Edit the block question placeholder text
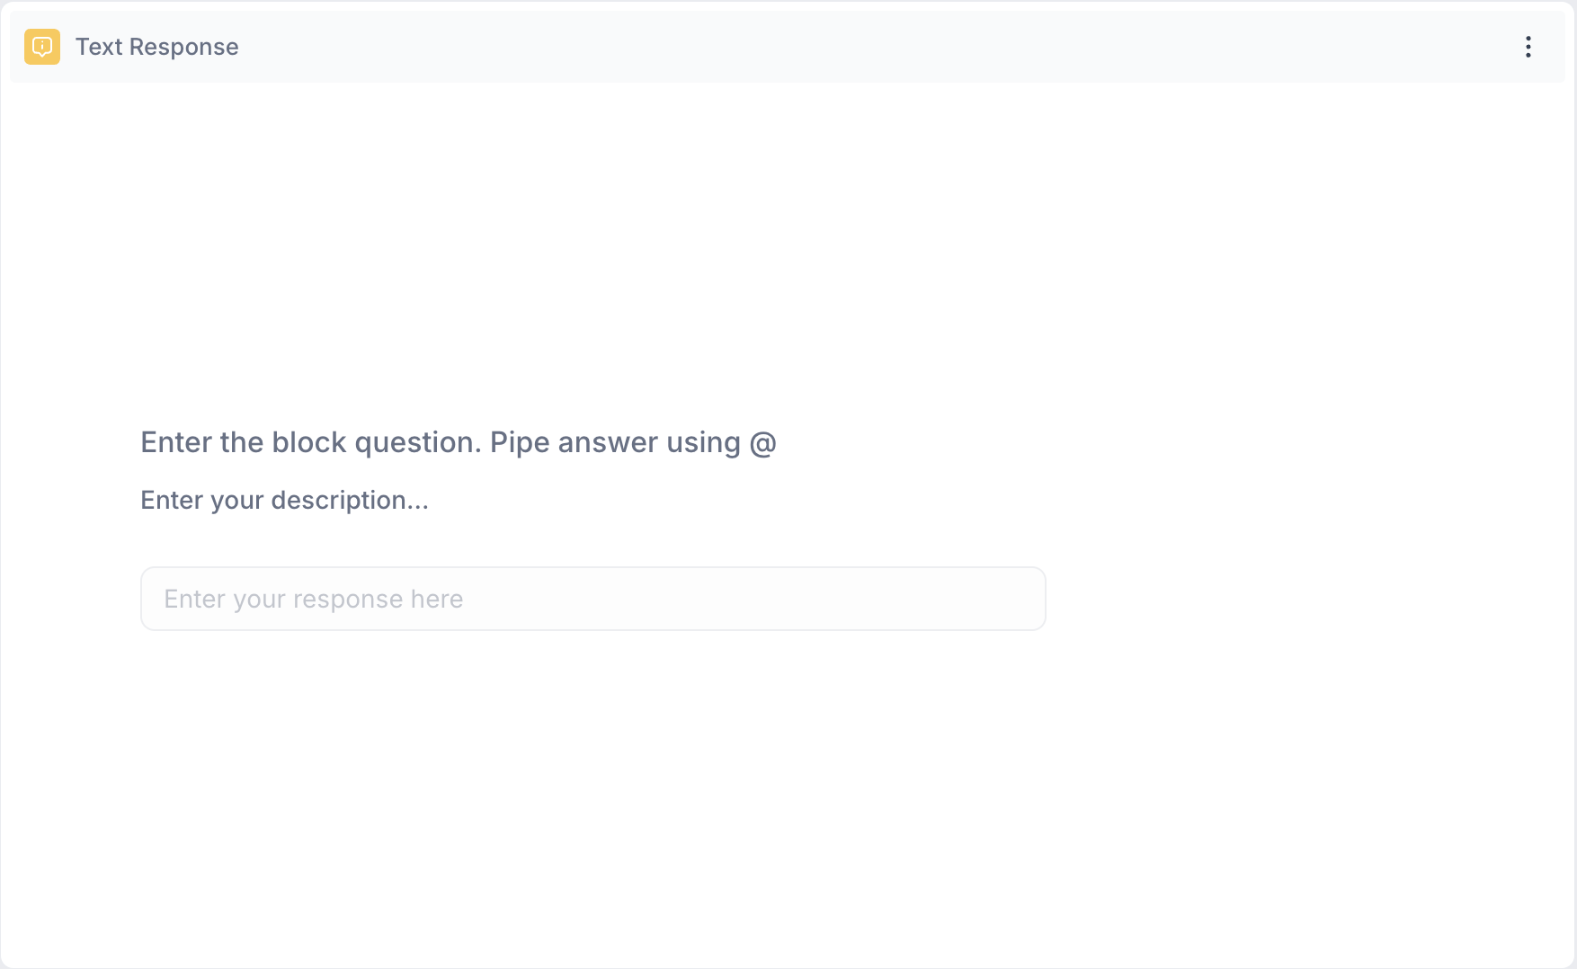Screen dimensions: 1577x969 click(x=458, y=442)
